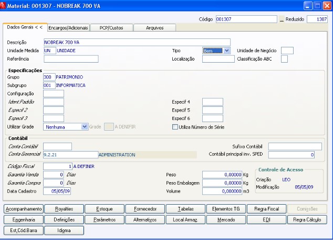Click the Especif 2 field
This screenshot has height=240, width=333.
pos(53,110)
